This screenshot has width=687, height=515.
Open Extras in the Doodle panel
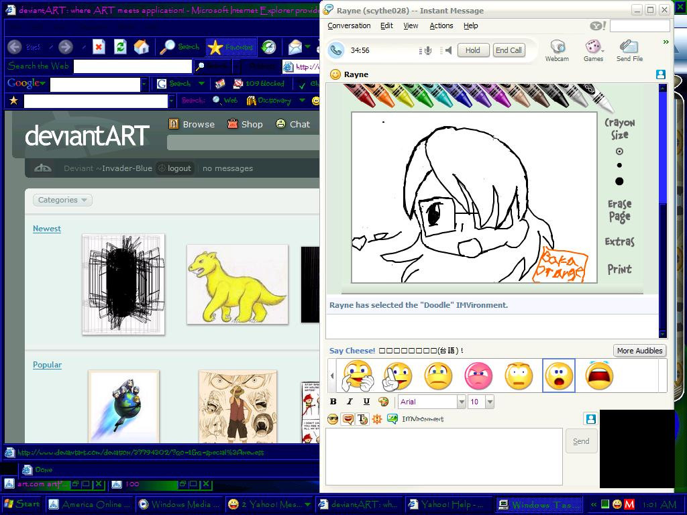pos(619,241)
